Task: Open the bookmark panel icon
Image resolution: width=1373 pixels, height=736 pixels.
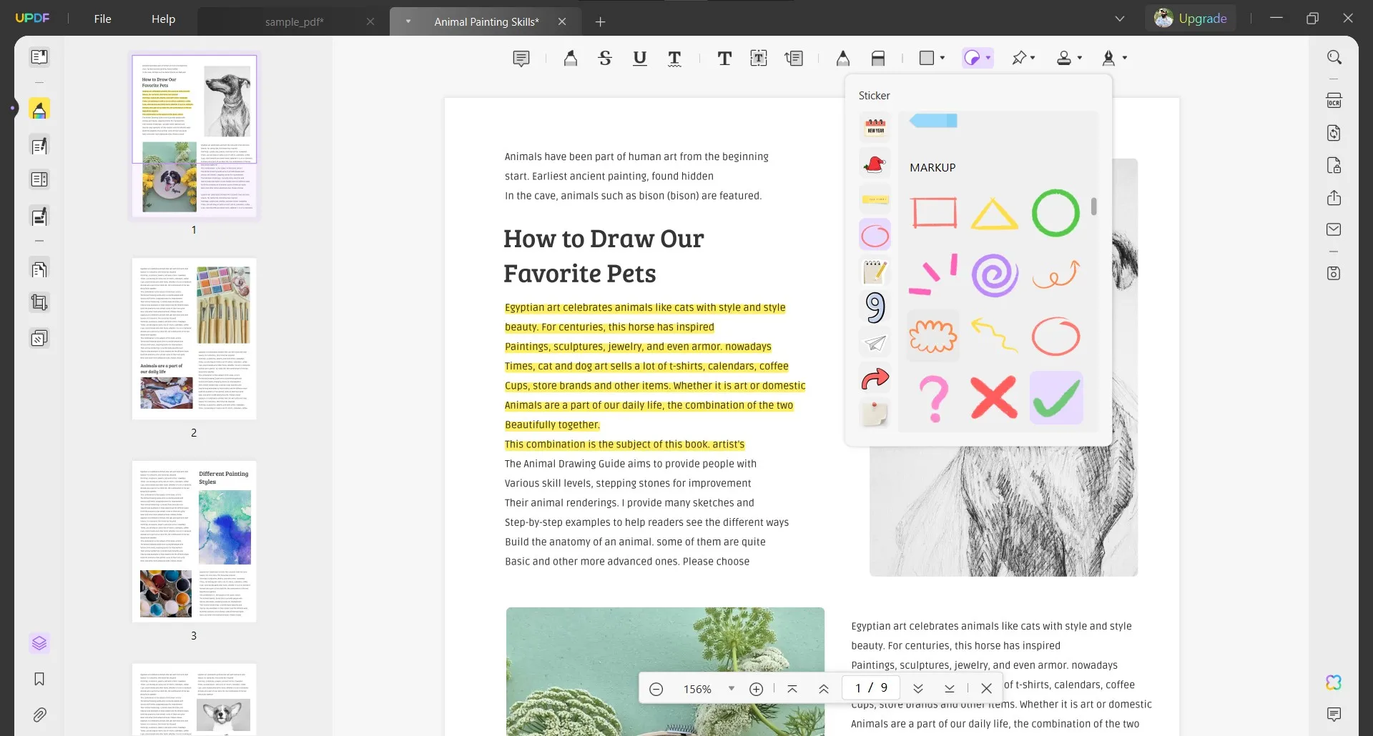Action: (39, 679)
